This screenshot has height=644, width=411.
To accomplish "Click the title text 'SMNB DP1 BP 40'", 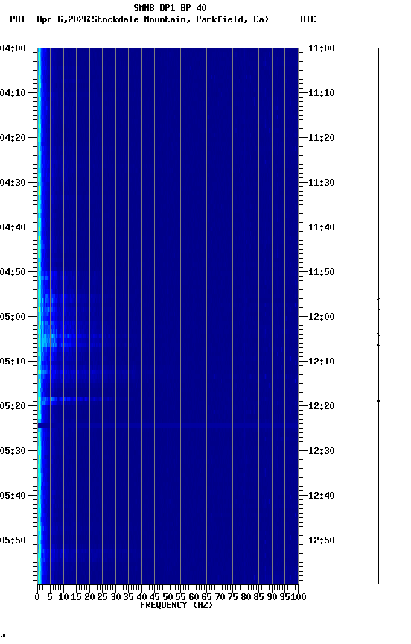I will coord(170,7).
